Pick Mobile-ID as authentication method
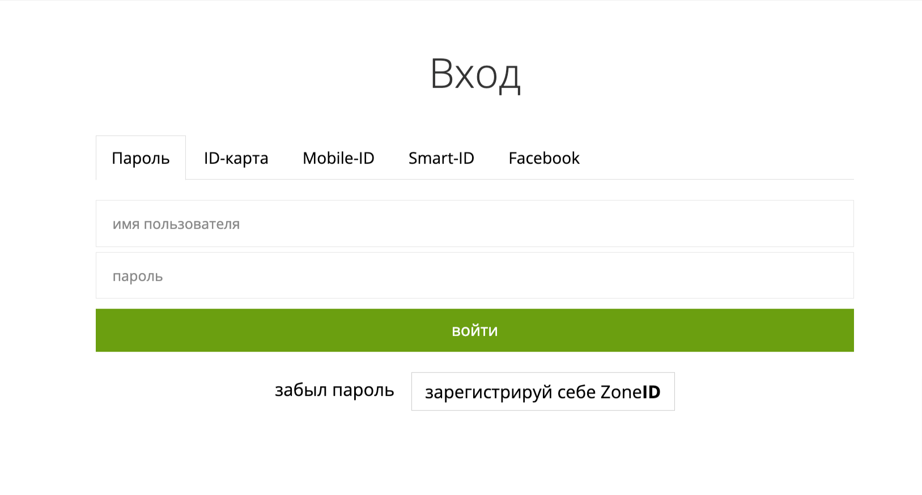922x495 pixels. point(338,158)
